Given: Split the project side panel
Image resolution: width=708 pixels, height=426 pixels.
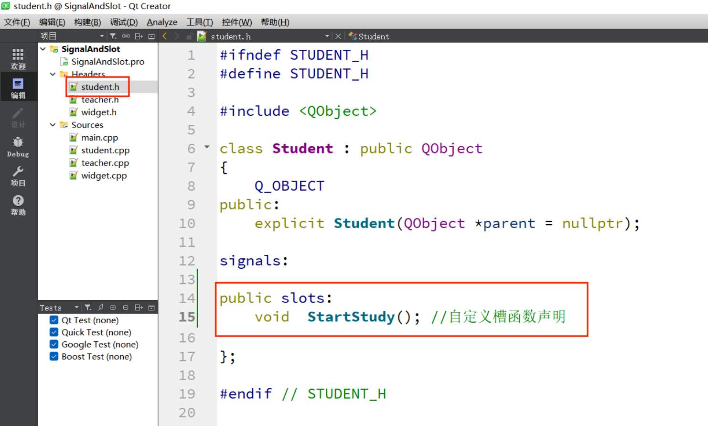Looking at the screenshot, I should click(139, 36).
